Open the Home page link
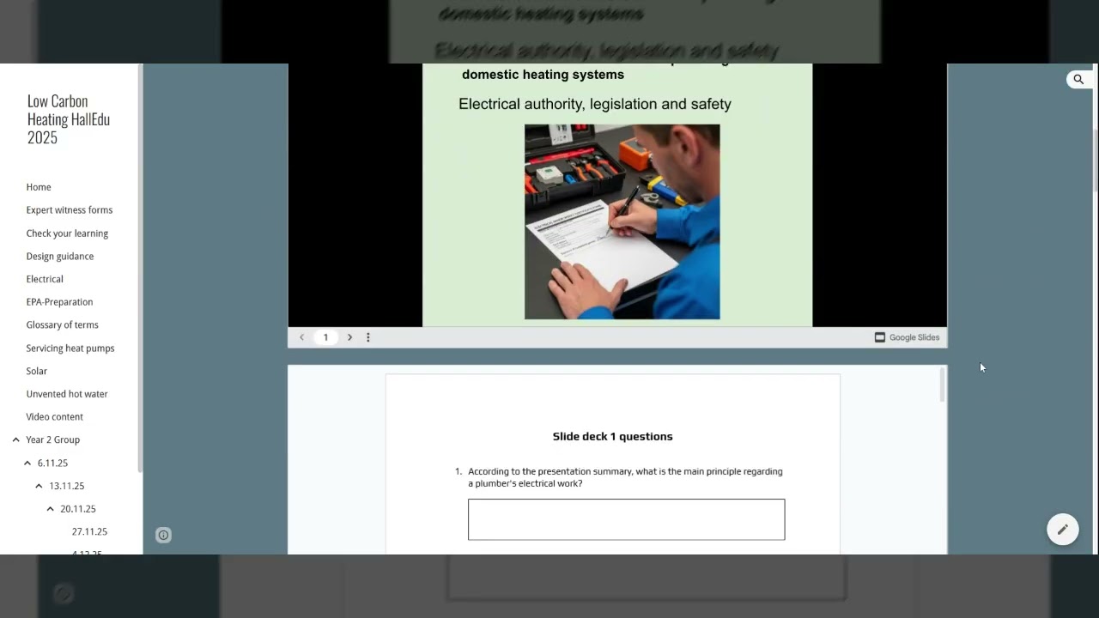Image resolution: width=1099 pixels, height=618 pixels. (39, 187)
